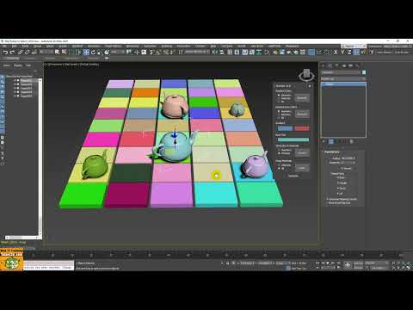Click Pin Stack icon under modifier stack

pos(324,141)
